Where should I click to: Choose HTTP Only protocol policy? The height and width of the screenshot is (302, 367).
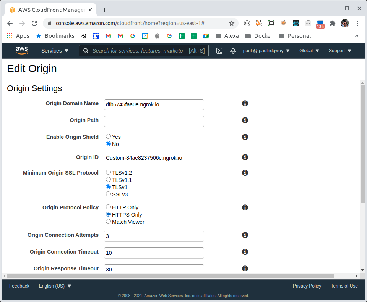click(x=108, y=207)
